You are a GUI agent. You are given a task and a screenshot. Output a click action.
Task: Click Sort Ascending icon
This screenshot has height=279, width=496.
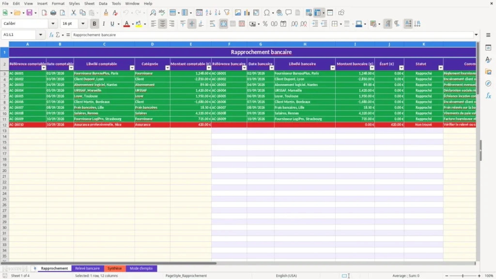tap(208, 13)
